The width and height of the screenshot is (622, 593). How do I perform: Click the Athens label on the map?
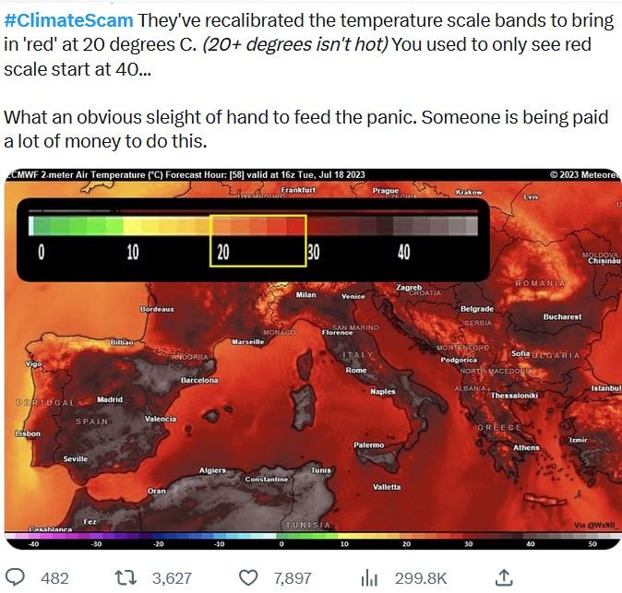(x=526, y=447)
